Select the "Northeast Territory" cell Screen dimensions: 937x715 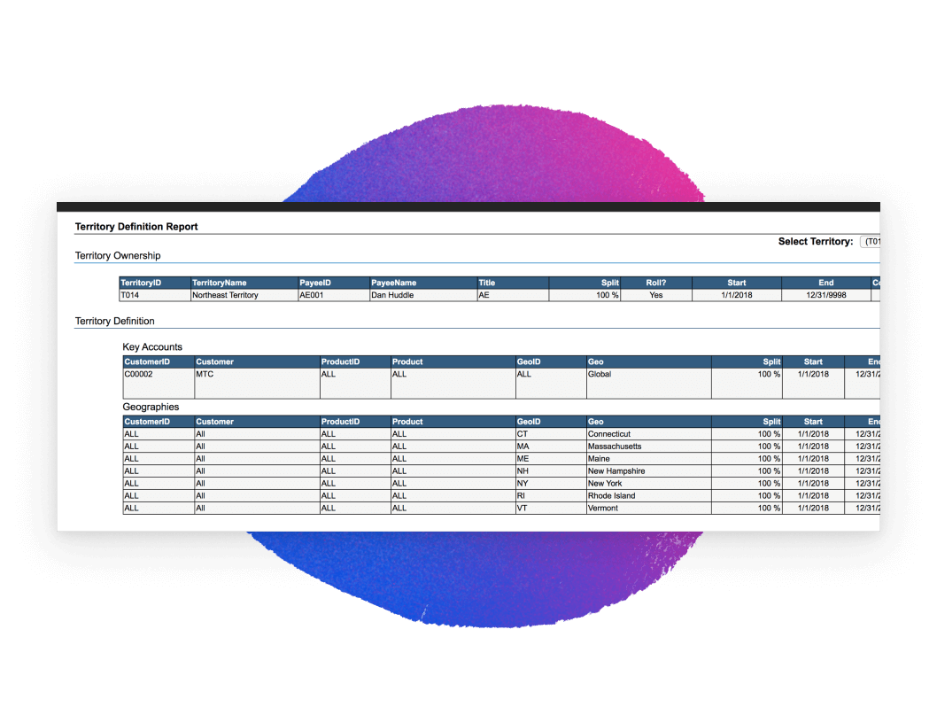pyautogui.click(x=244, y=295)
